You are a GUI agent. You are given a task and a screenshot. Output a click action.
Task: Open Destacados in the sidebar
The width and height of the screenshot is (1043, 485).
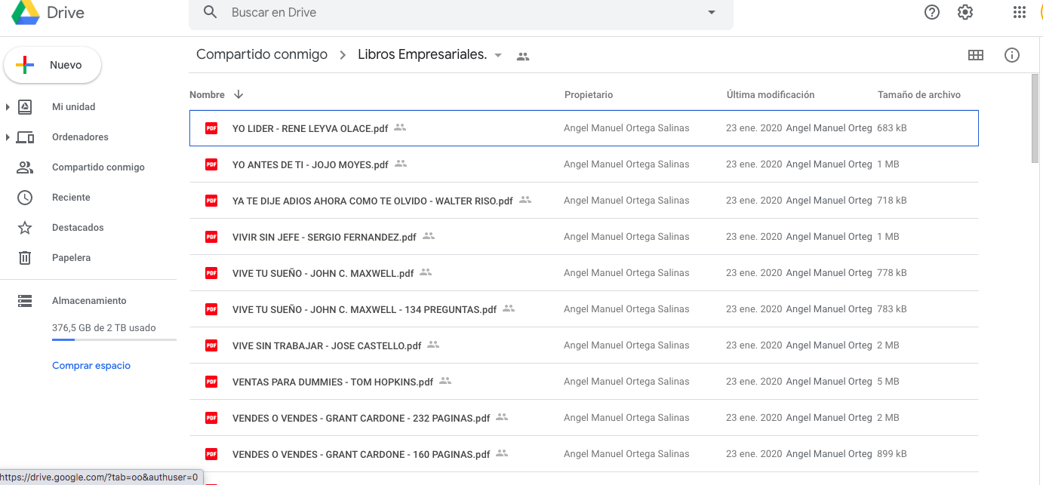78,228
